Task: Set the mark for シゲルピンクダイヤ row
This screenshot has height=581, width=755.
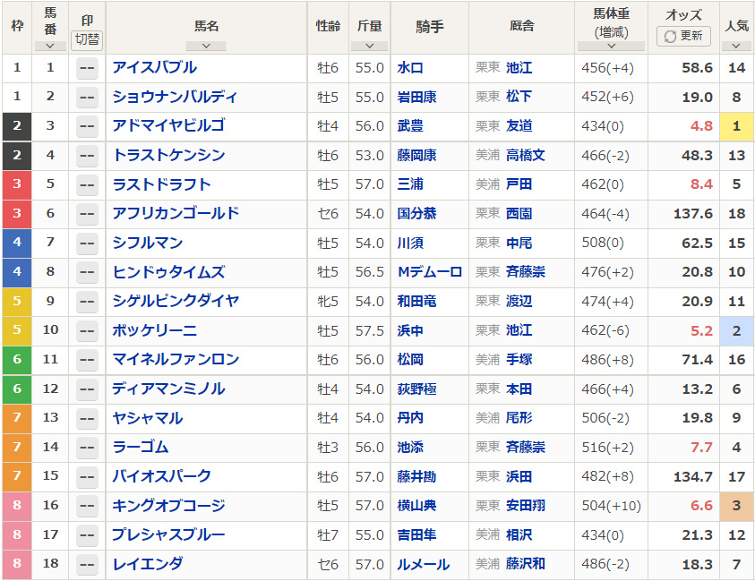Action: tap(87, 302)
